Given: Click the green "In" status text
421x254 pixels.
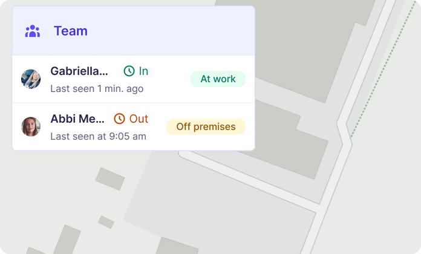Looking at the screenshot, I should pyautogui.click(x=143, y=71).
